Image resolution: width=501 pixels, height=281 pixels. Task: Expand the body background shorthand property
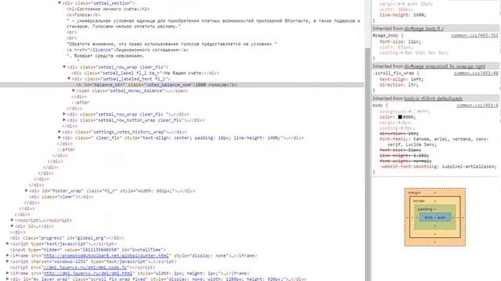[409, 112]
